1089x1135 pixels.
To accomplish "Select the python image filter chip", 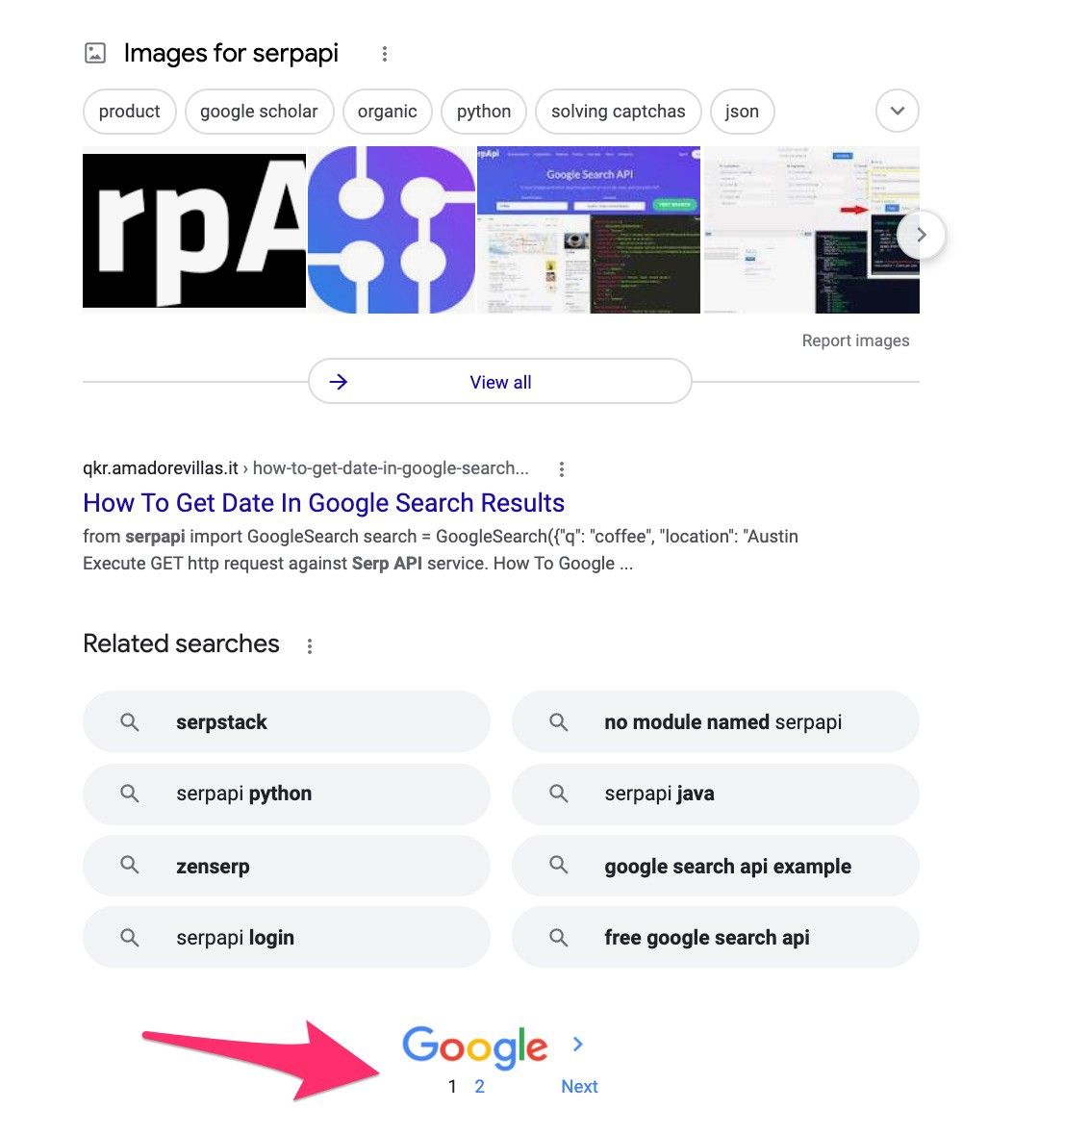I will pyautogui.click(x=484, y=112).
